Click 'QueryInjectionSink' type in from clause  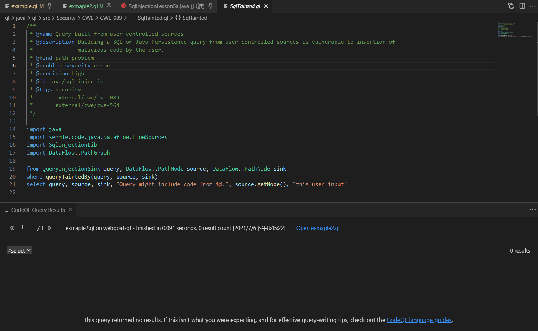pyautogui.click(x=71, y=169)
